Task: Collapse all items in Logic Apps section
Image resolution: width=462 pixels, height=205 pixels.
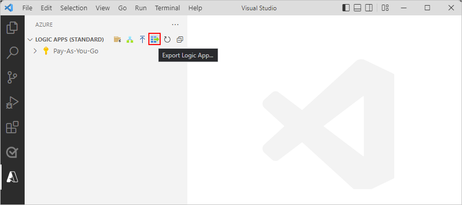Action: [180, 39]
